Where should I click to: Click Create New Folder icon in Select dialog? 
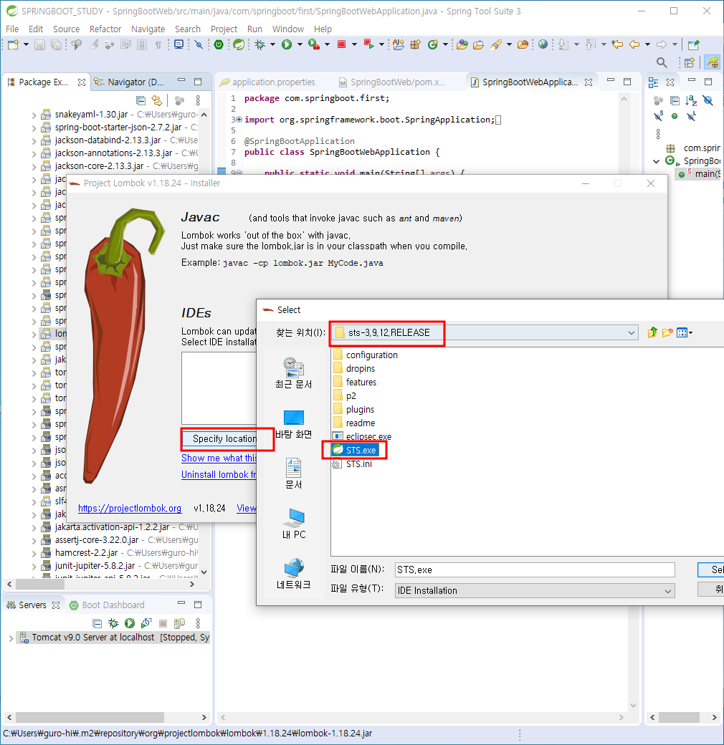(667, 332)
